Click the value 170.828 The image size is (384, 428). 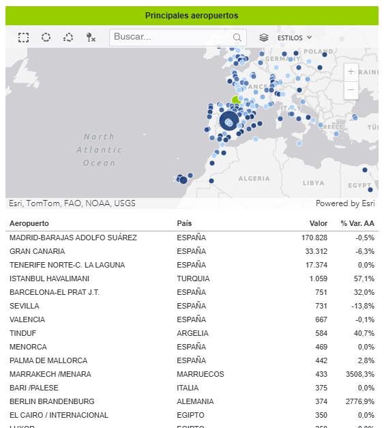click(x=314, y=238)
